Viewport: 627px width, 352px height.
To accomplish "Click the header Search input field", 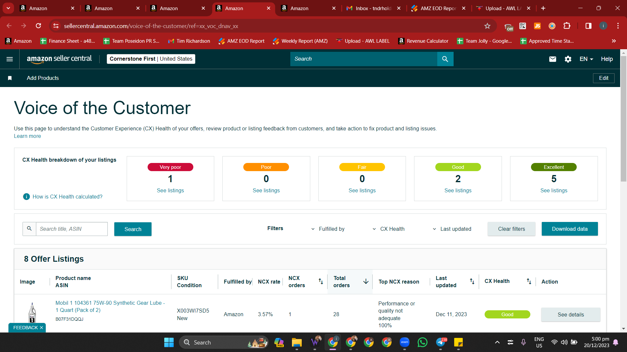I will pyautogui.click(x=363, y=59).
